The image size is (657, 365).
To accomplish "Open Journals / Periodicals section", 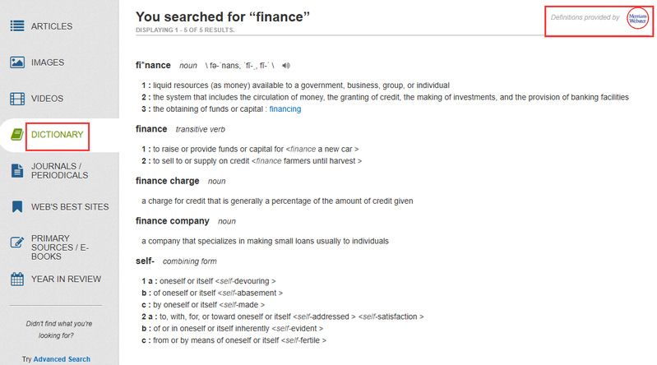I will click(59, 170).
